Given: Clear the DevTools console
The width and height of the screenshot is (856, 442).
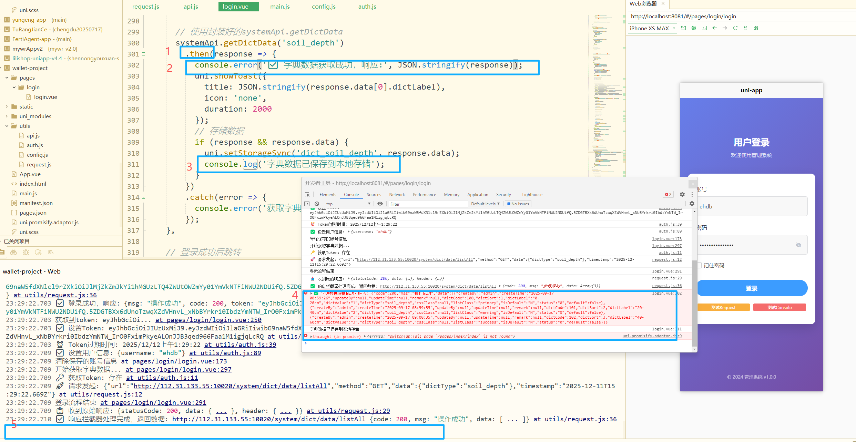Looking at the screenshot, I should pyautogui.click(x=317, y=204).
